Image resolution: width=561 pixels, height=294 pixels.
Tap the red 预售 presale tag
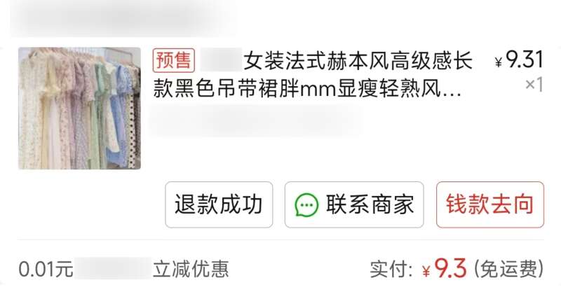174,60
